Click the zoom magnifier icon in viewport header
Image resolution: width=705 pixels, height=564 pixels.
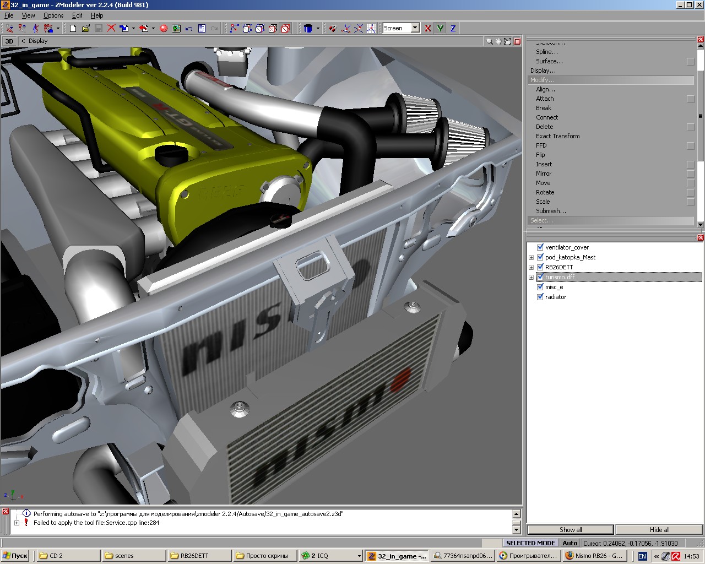click(x=489, y=41)
